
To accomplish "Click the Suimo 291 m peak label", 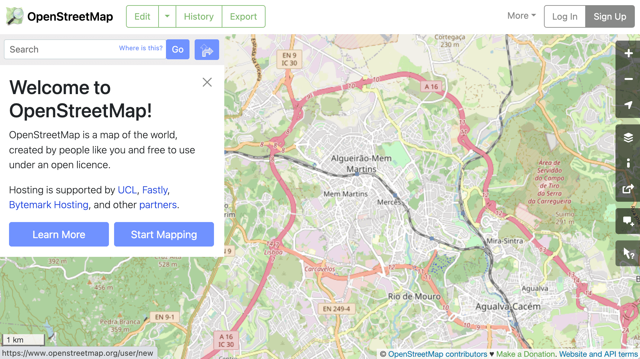I will tap(565, 218).
